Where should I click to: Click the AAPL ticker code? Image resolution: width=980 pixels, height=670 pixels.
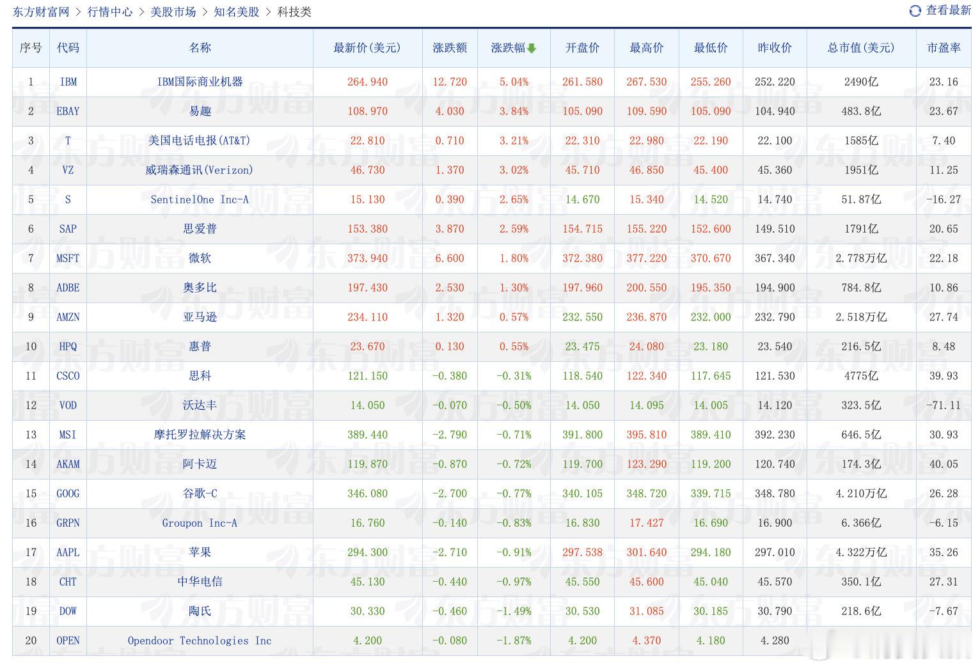[68, 552]
